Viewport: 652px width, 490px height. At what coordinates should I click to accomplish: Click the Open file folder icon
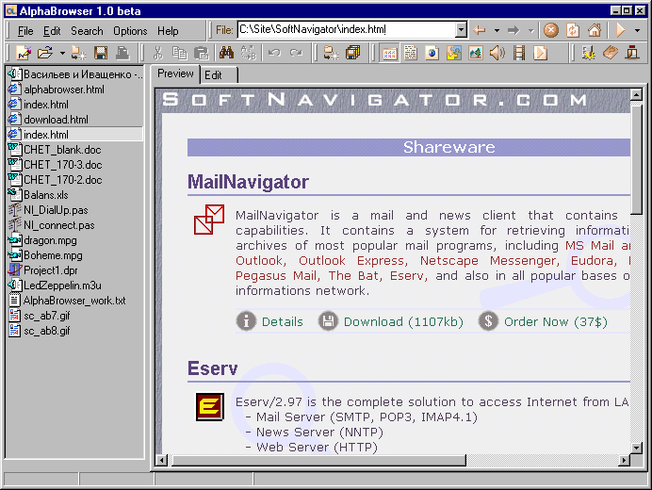coord(43,54)
